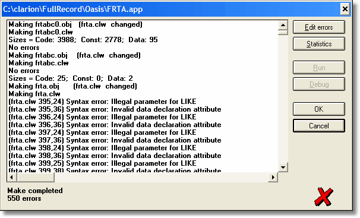The image size is (360, 218).
Task: Dismiss dialog with Cancel button
Action: tap(318, 125)
